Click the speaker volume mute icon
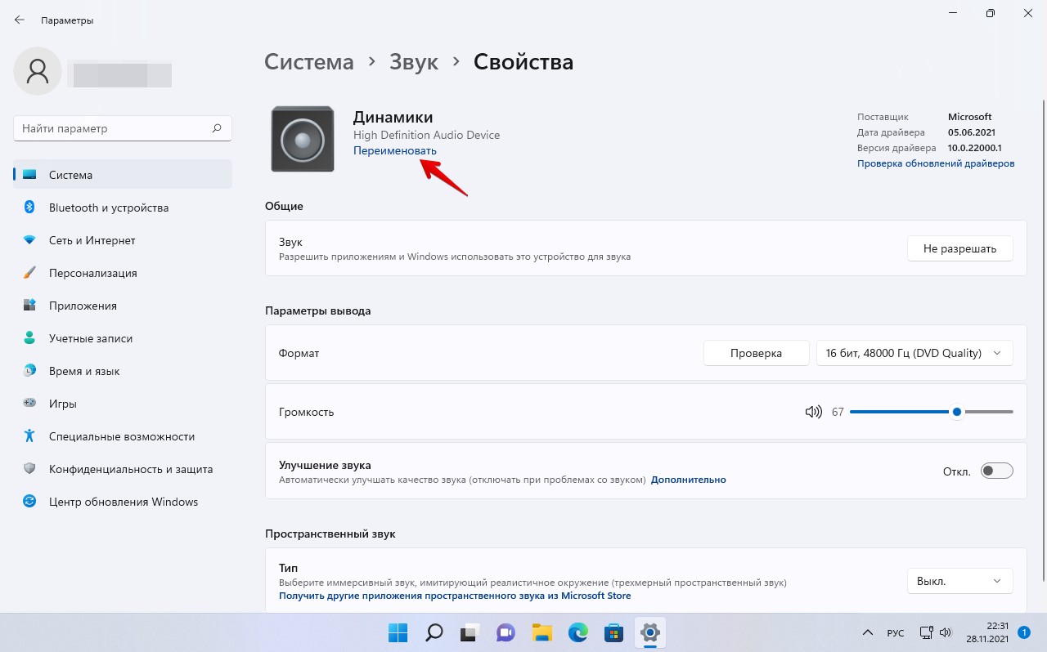 coord(813,412)
